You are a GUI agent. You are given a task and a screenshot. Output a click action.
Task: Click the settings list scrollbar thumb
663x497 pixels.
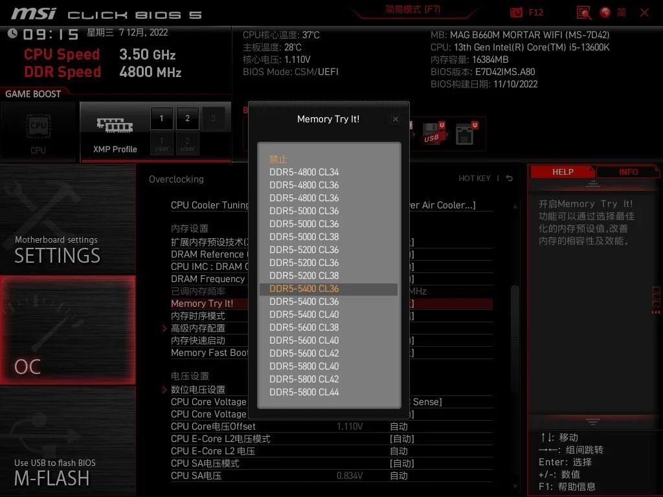515,338
